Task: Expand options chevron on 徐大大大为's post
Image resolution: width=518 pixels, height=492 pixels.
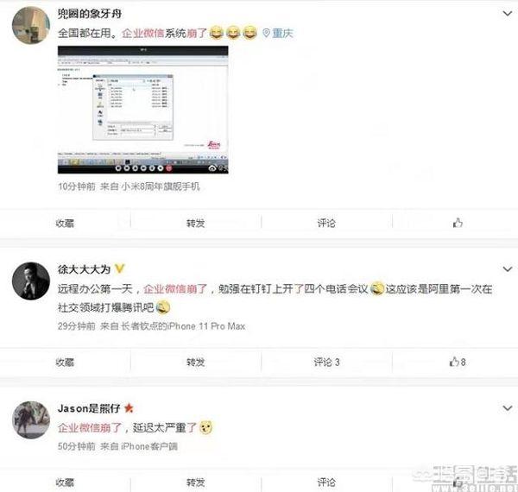Action: [x=508, y=269]
